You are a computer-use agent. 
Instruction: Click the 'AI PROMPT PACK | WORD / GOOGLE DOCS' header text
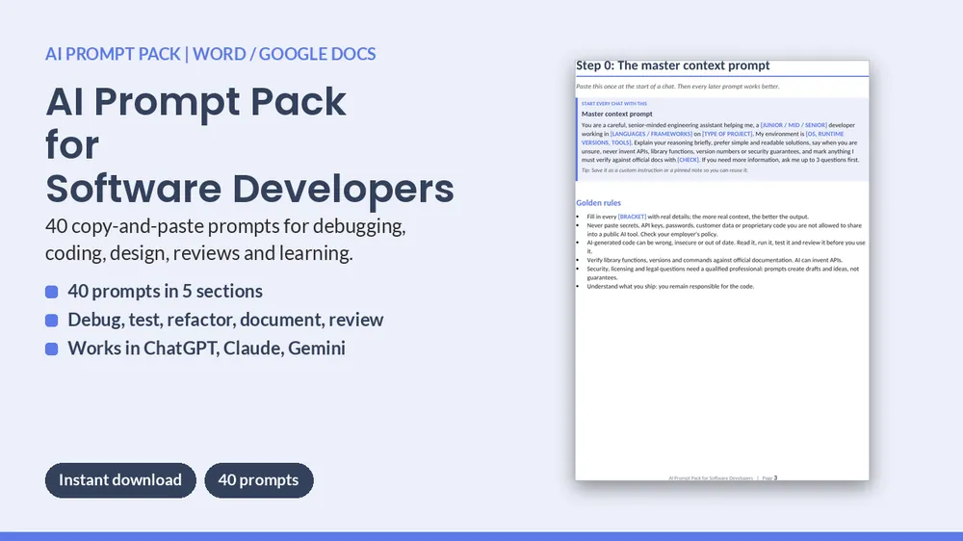click(210, 54)
